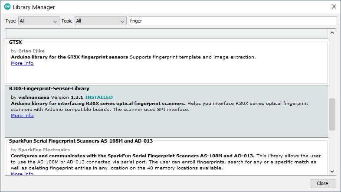Open the Topic filter dropdown
Viewport: 341px width, 192px height.
point(101,21)
